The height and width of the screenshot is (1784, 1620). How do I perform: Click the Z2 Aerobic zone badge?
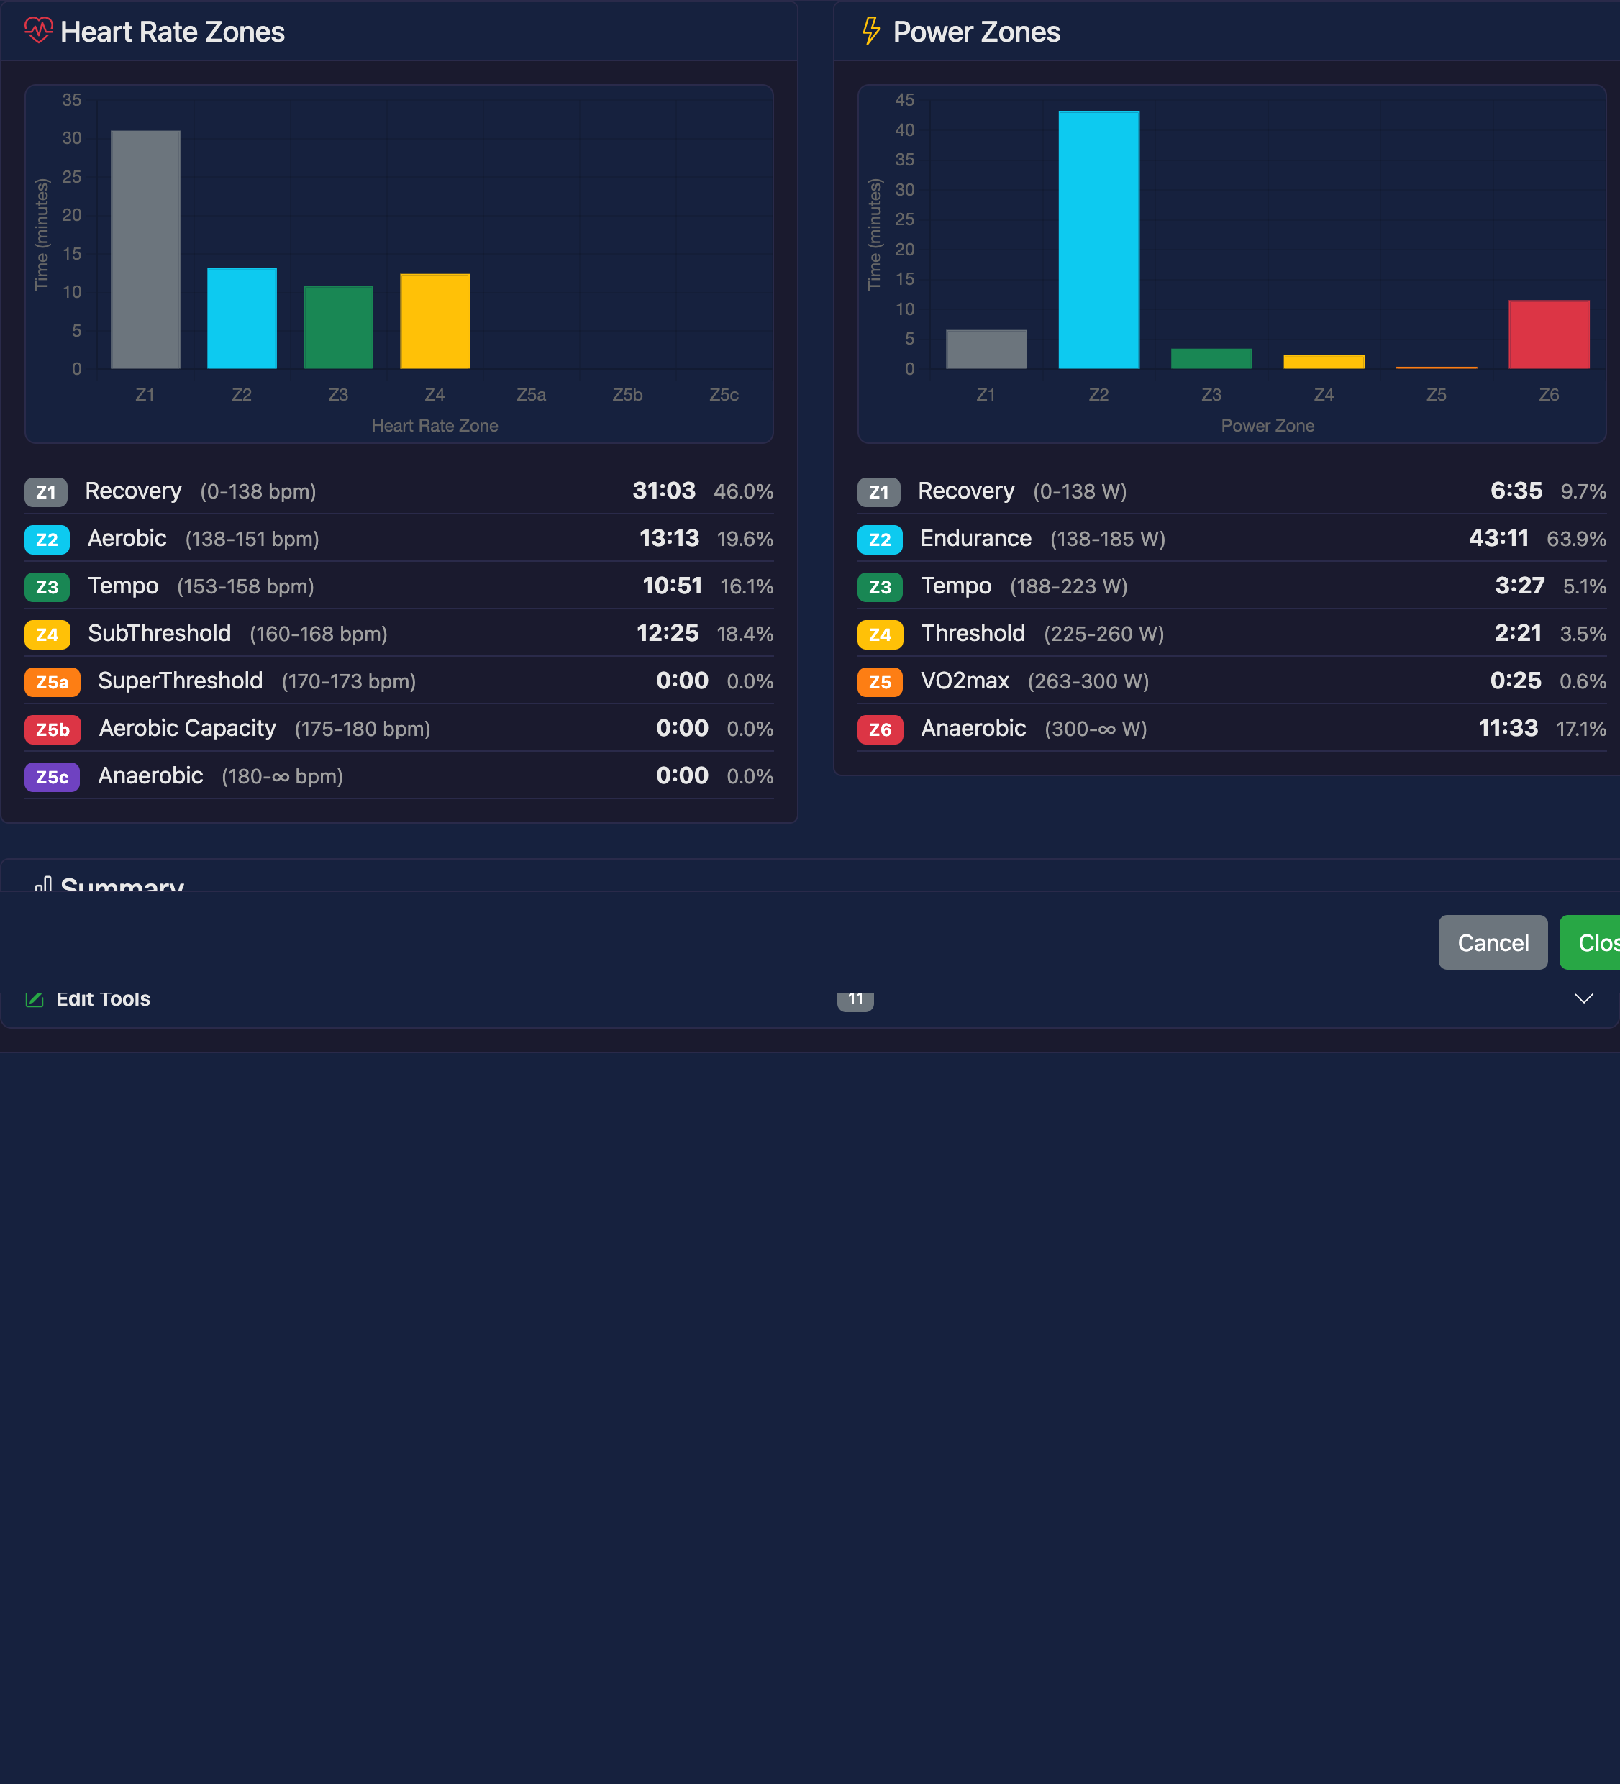click(47, 540)
